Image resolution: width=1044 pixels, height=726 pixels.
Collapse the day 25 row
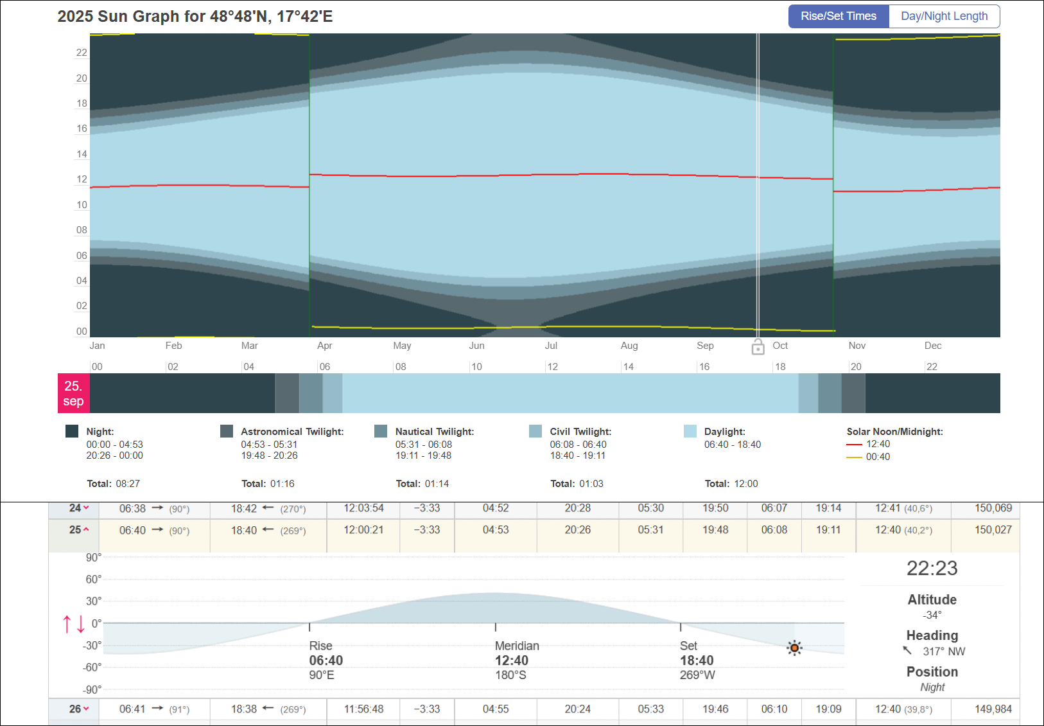coord(86,530)
